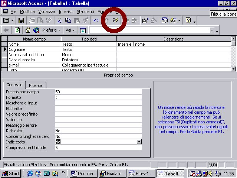Viewport: 237px width, 178px height.
Task: Select the Generale tab
Action: pos(14,85)
